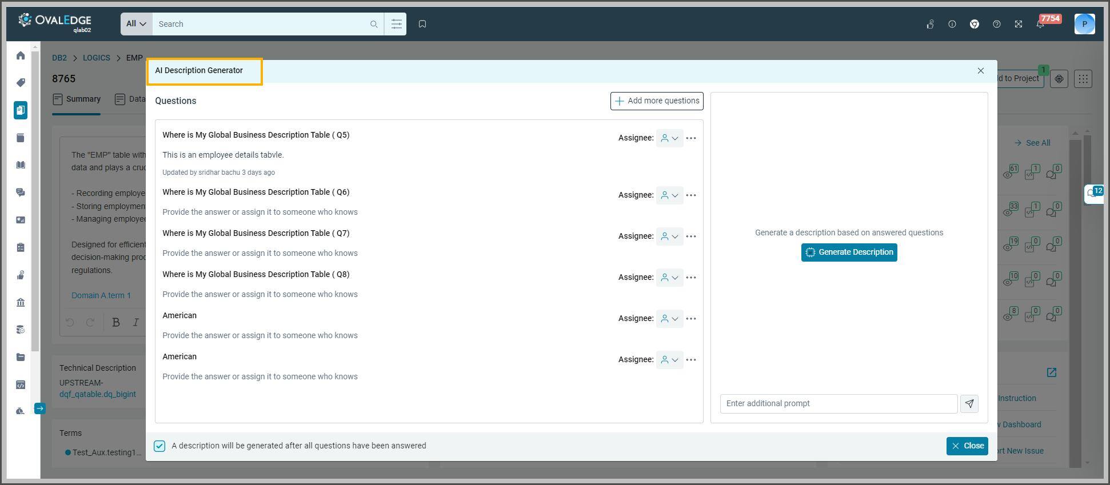This screenshot has height=485, width=1110.
Task: Click the Italic formatting button
Action: pyautogui.click(x=136, y=322)
